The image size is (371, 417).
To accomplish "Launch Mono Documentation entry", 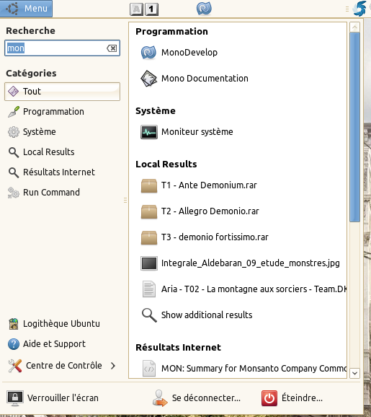I will pyautogui.click(x=195, y=79).
